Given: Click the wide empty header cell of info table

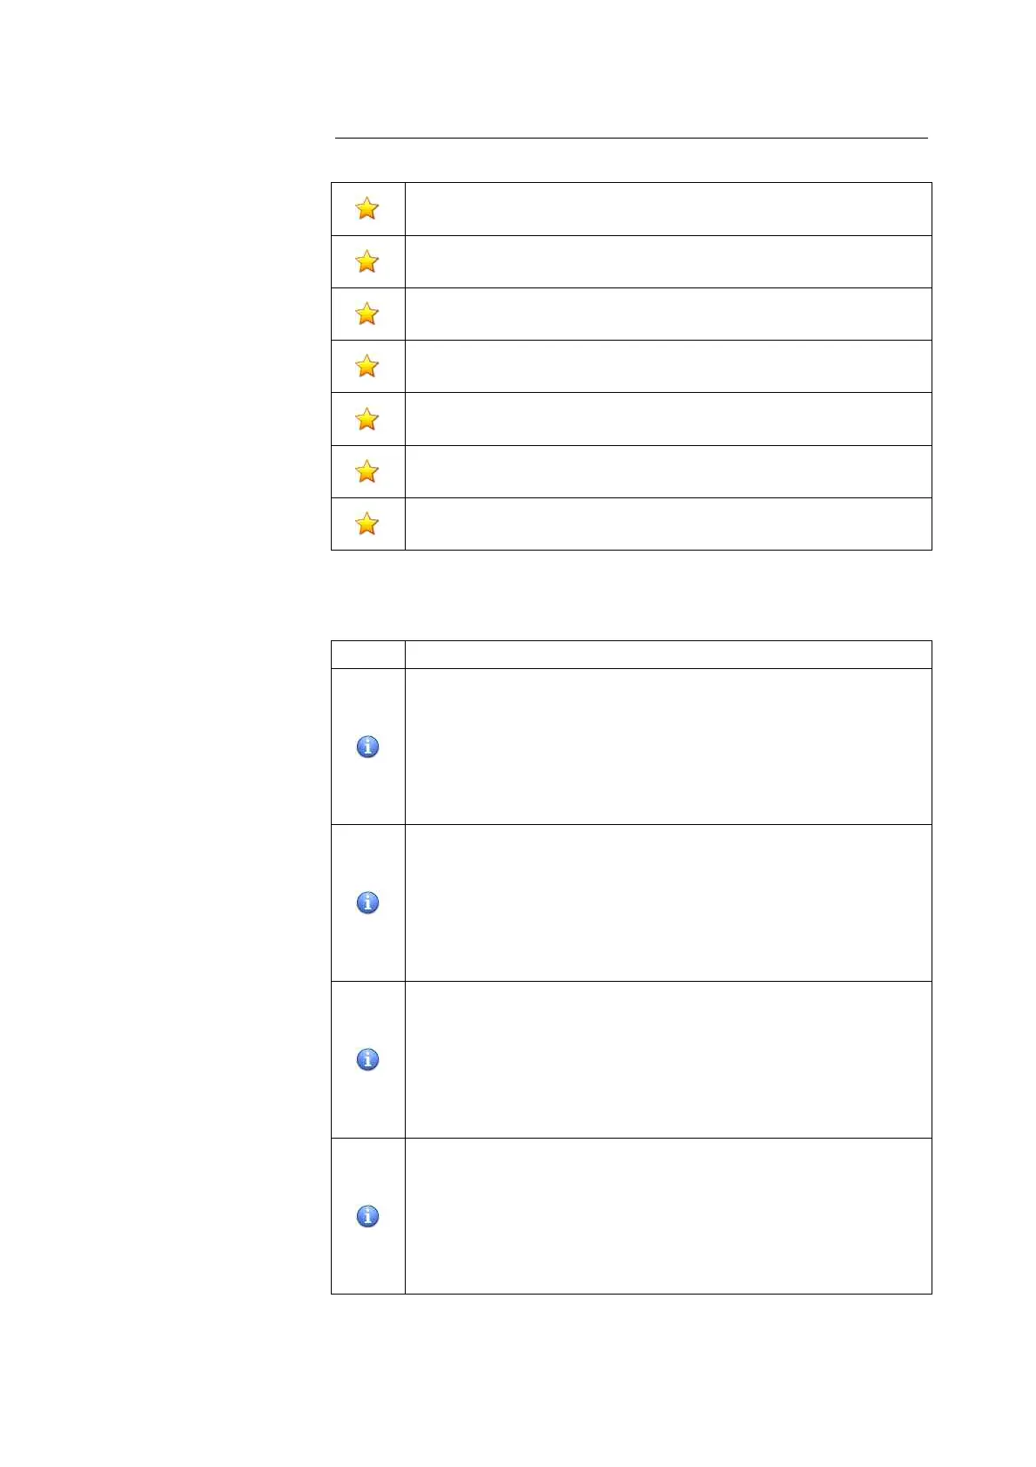Looking at the screenshot, I should [x=668, y=654].
